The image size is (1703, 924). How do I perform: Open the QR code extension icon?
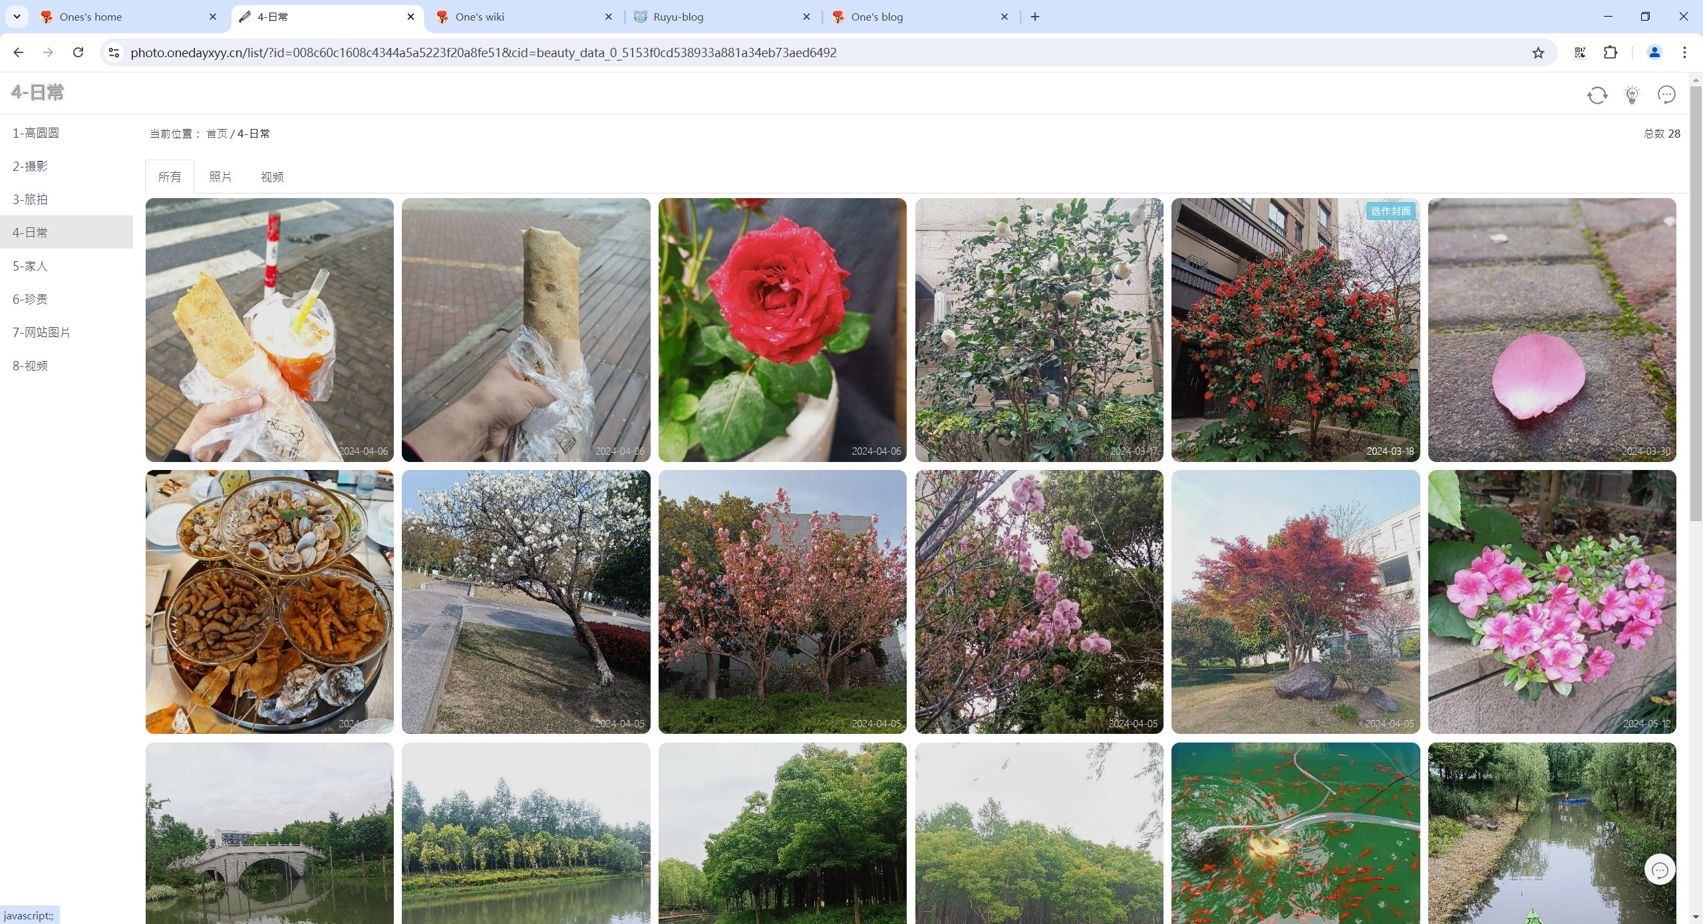click(1580, 53)
